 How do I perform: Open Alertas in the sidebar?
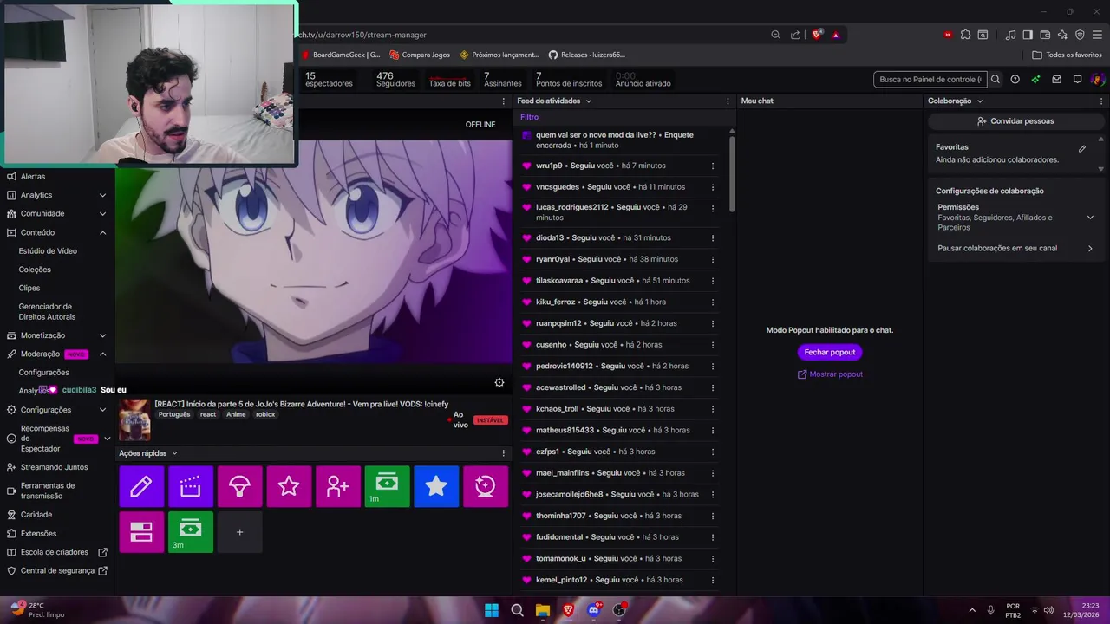click(33, 176)
